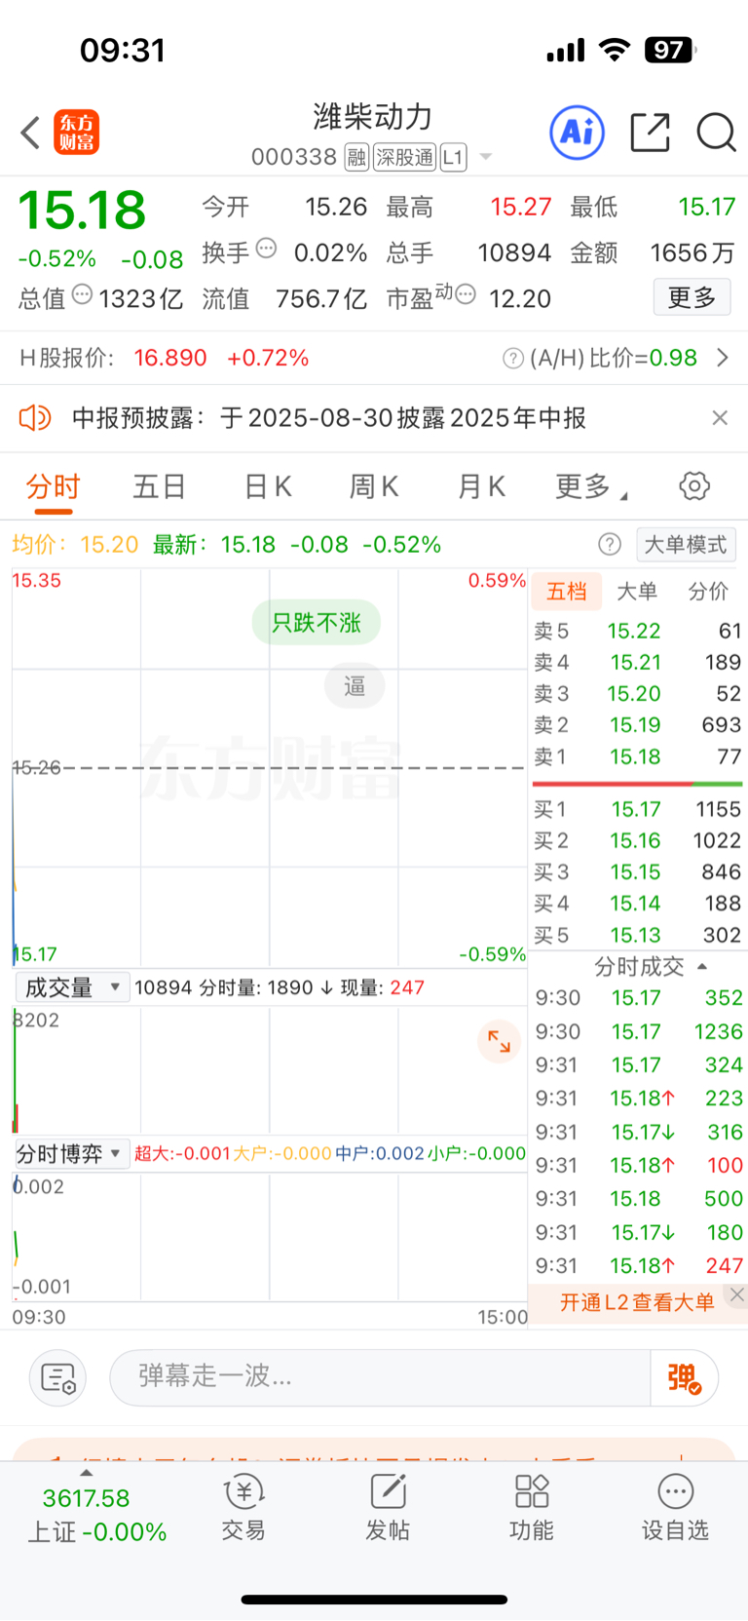The width and height of the screenshot is (748, 1621).
Task: Tap the 逼 danmaku bubble
Action: [x=355, y=686]
